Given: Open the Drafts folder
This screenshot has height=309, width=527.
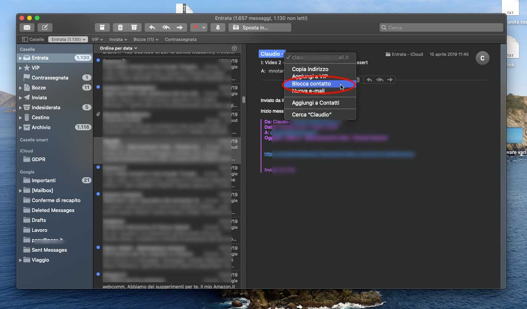Looking at the screenshot, I should point(55,220).
